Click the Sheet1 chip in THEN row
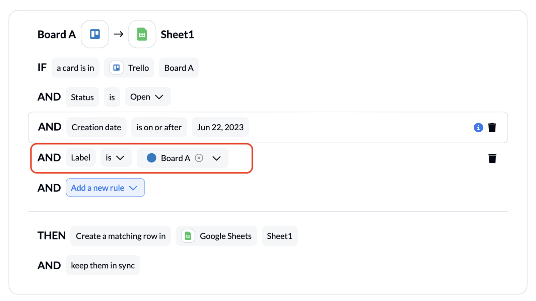The image size is (536, 301). pos(280,236)
